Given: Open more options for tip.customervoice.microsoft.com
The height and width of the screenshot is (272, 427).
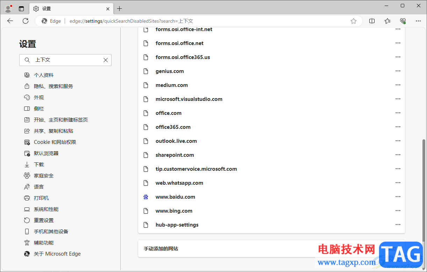Looking at the screenshot, I should click(398, 169).
